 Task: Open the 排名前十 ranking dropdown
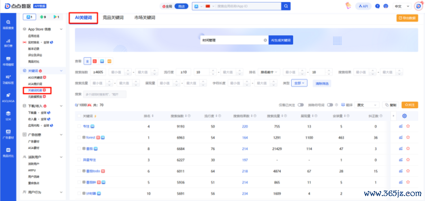click(270, 72)
